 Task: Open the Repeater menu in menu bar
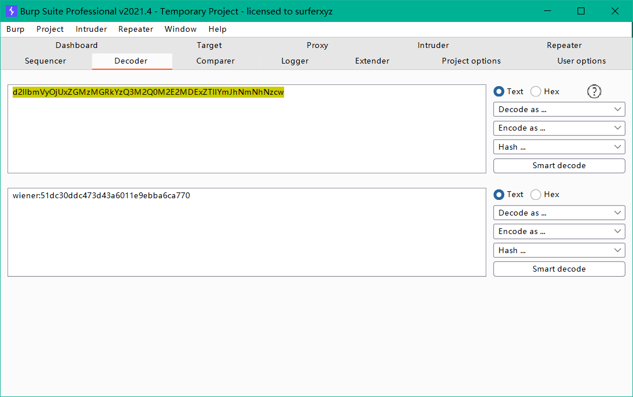pyautogui.click(x=136, y=29)
